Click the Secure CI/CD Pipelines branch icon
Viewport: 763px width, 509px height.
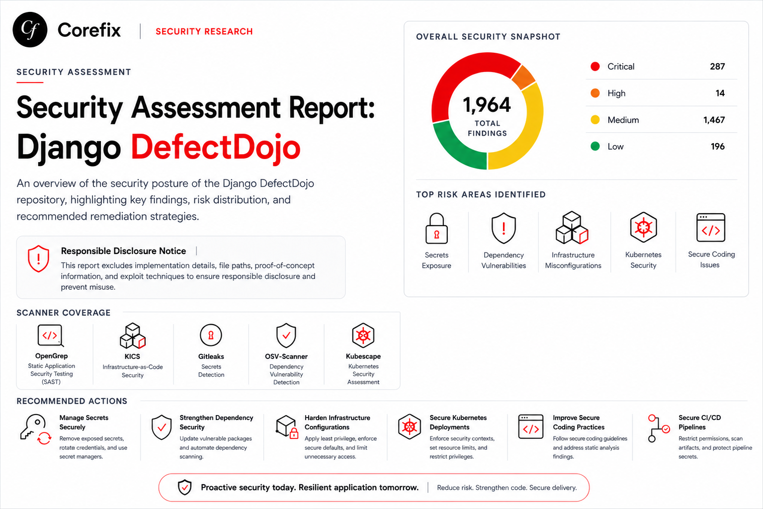click(659, 428)
